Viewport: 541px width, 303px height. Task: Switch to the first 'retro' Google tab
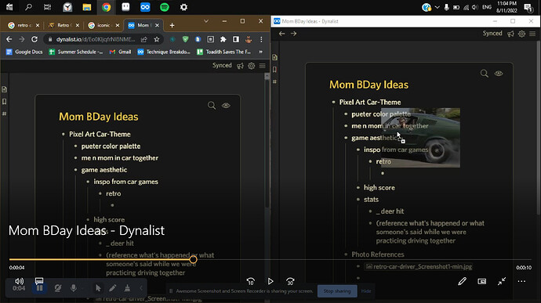[24, 25]
